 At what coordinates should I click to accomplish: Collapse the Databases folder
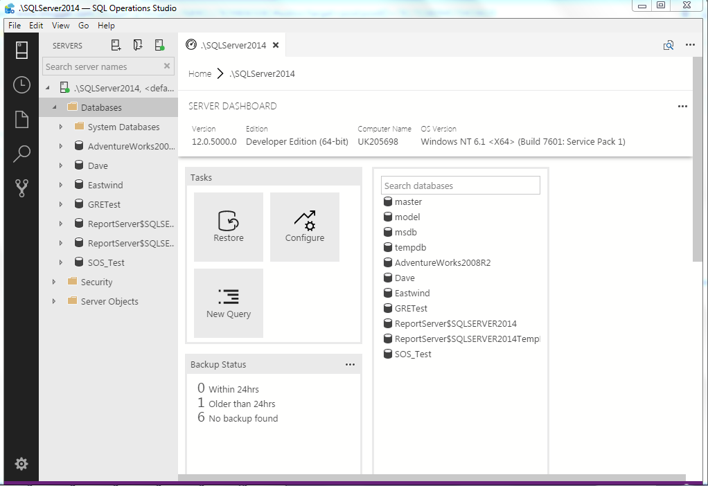55,107
